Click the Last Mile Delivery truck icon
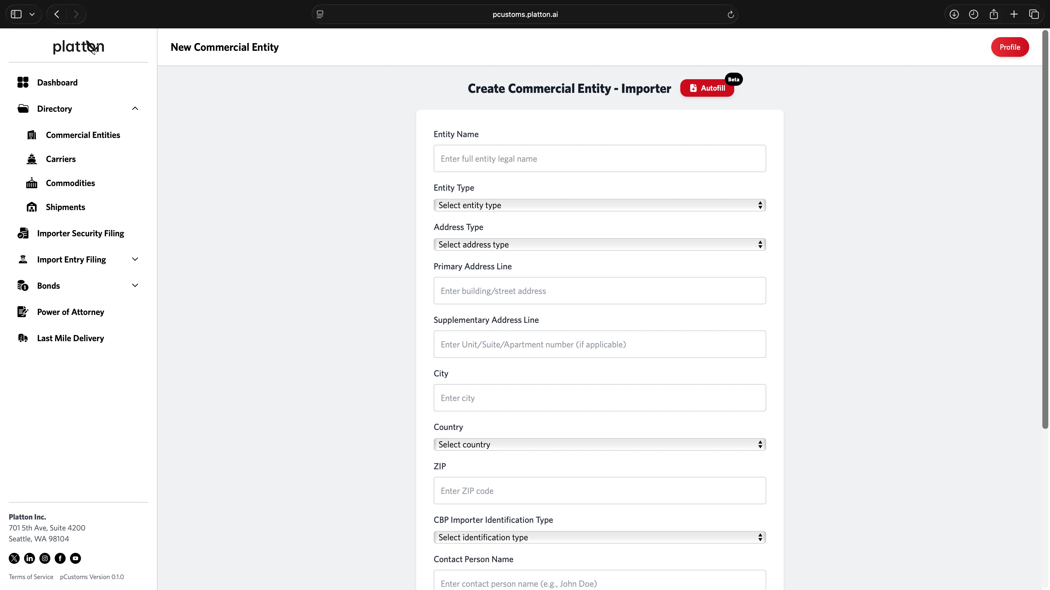Image resolution: width=1050 pixels, height=590 pixels. pos(23,338)
